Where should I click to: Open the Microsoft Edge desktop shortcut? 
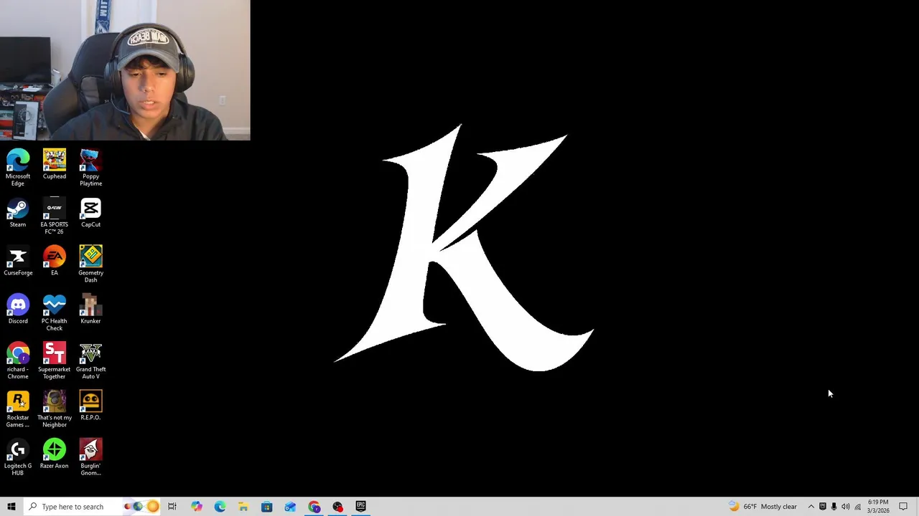point(18,168)
